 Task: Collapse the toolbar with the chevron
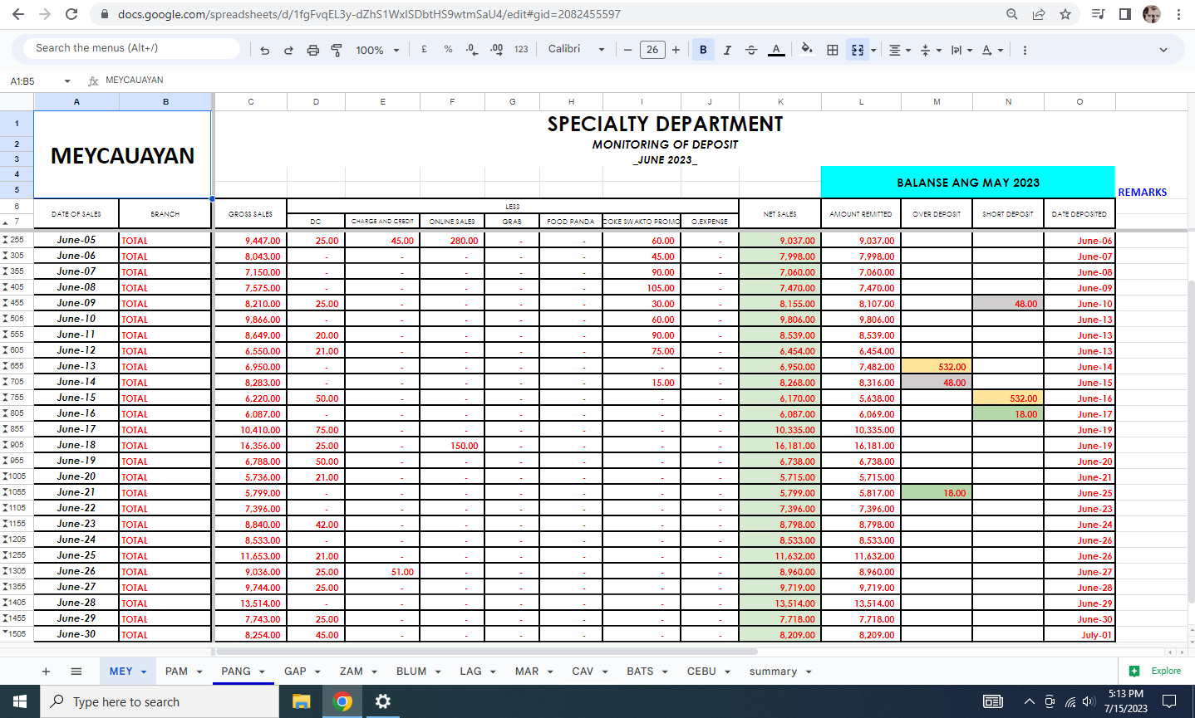click(1163, 50)
